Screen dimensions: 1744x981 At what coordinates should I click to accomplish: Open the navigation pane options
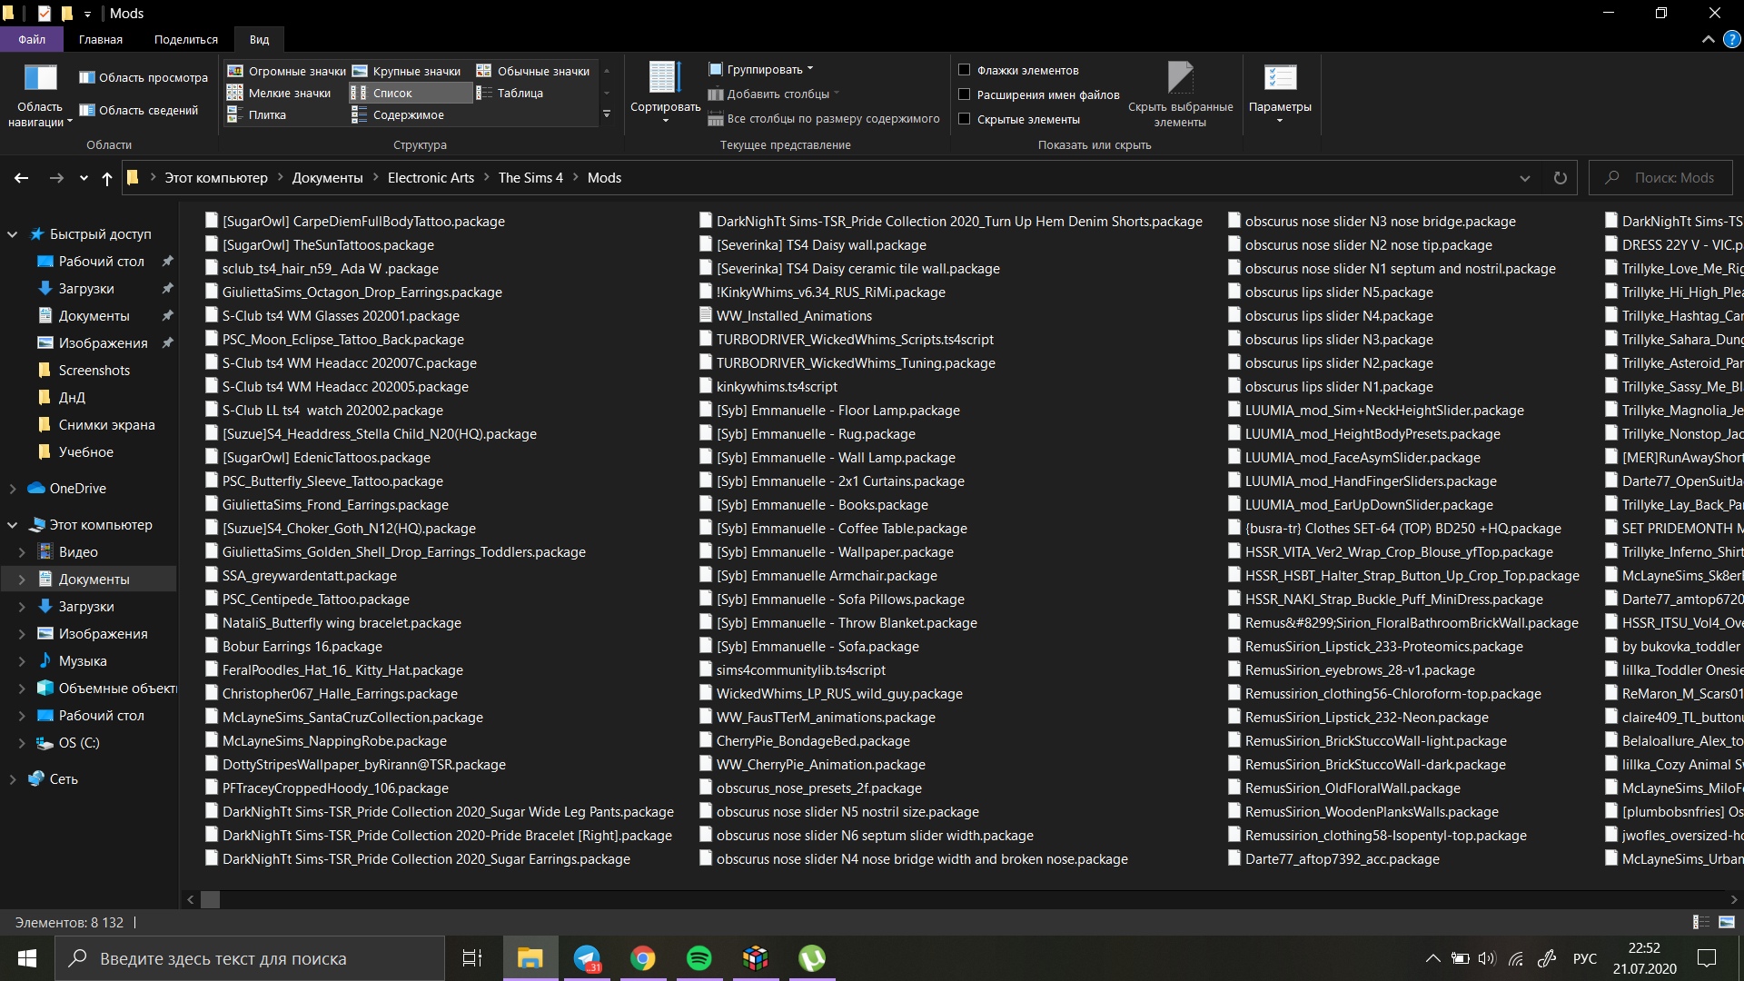[40, 94]
